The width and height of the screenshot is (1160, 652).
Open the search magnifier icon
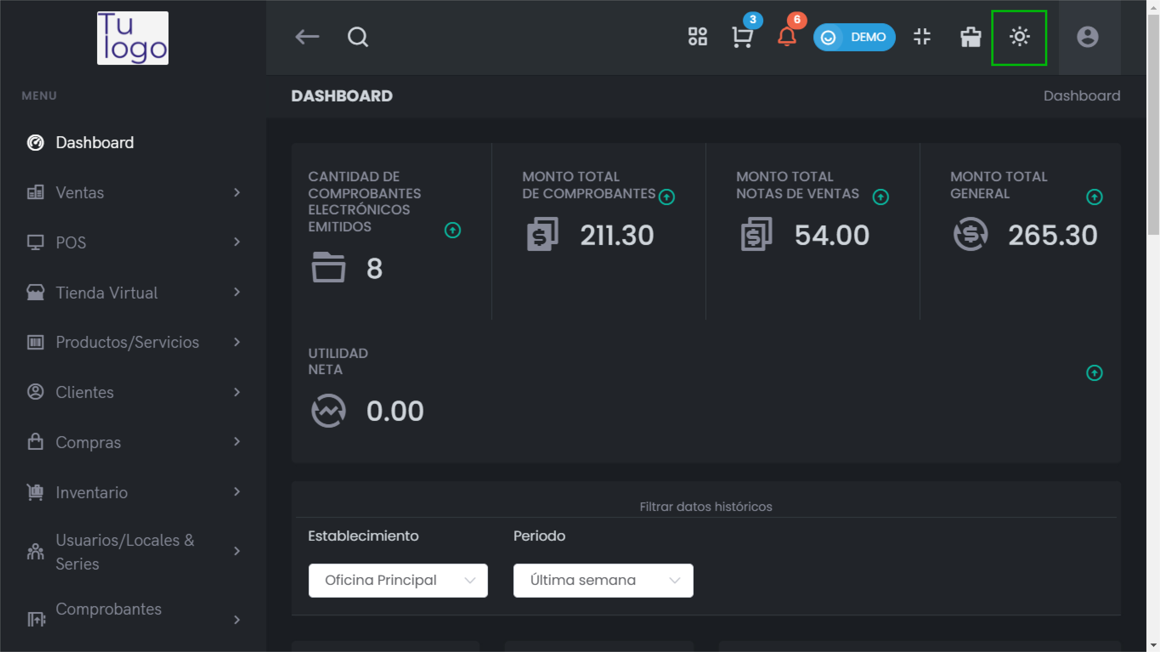(x=358, y=37)
